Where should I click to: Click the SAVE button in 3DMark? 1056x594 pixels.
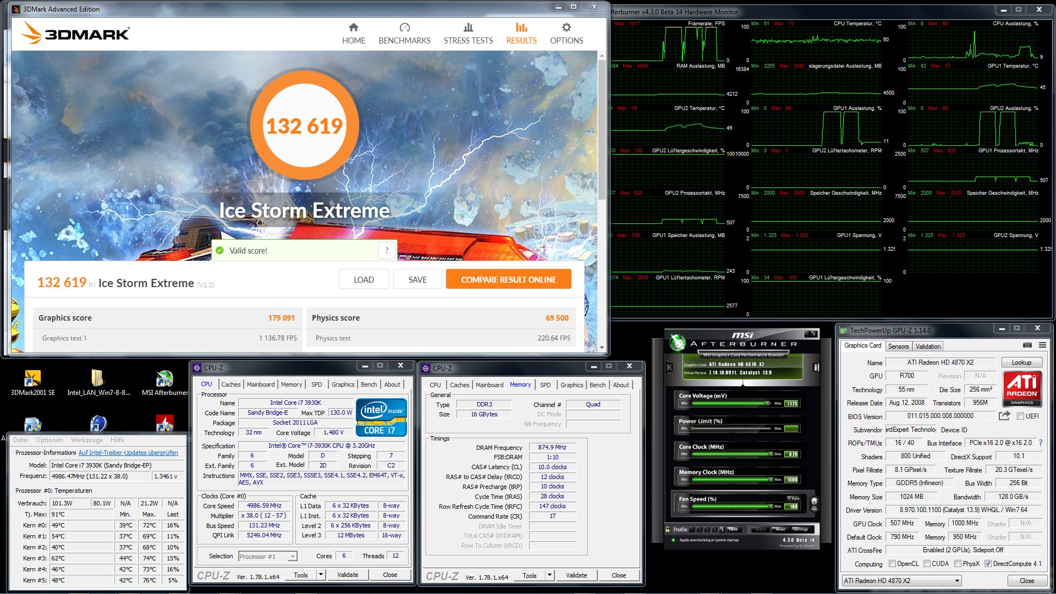417,279
